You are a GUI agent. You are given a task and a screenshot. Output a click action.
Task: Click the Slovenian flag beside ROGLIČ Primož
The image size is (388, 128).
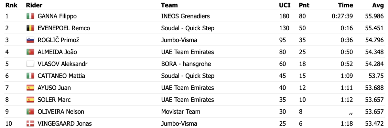coord(30,40)
